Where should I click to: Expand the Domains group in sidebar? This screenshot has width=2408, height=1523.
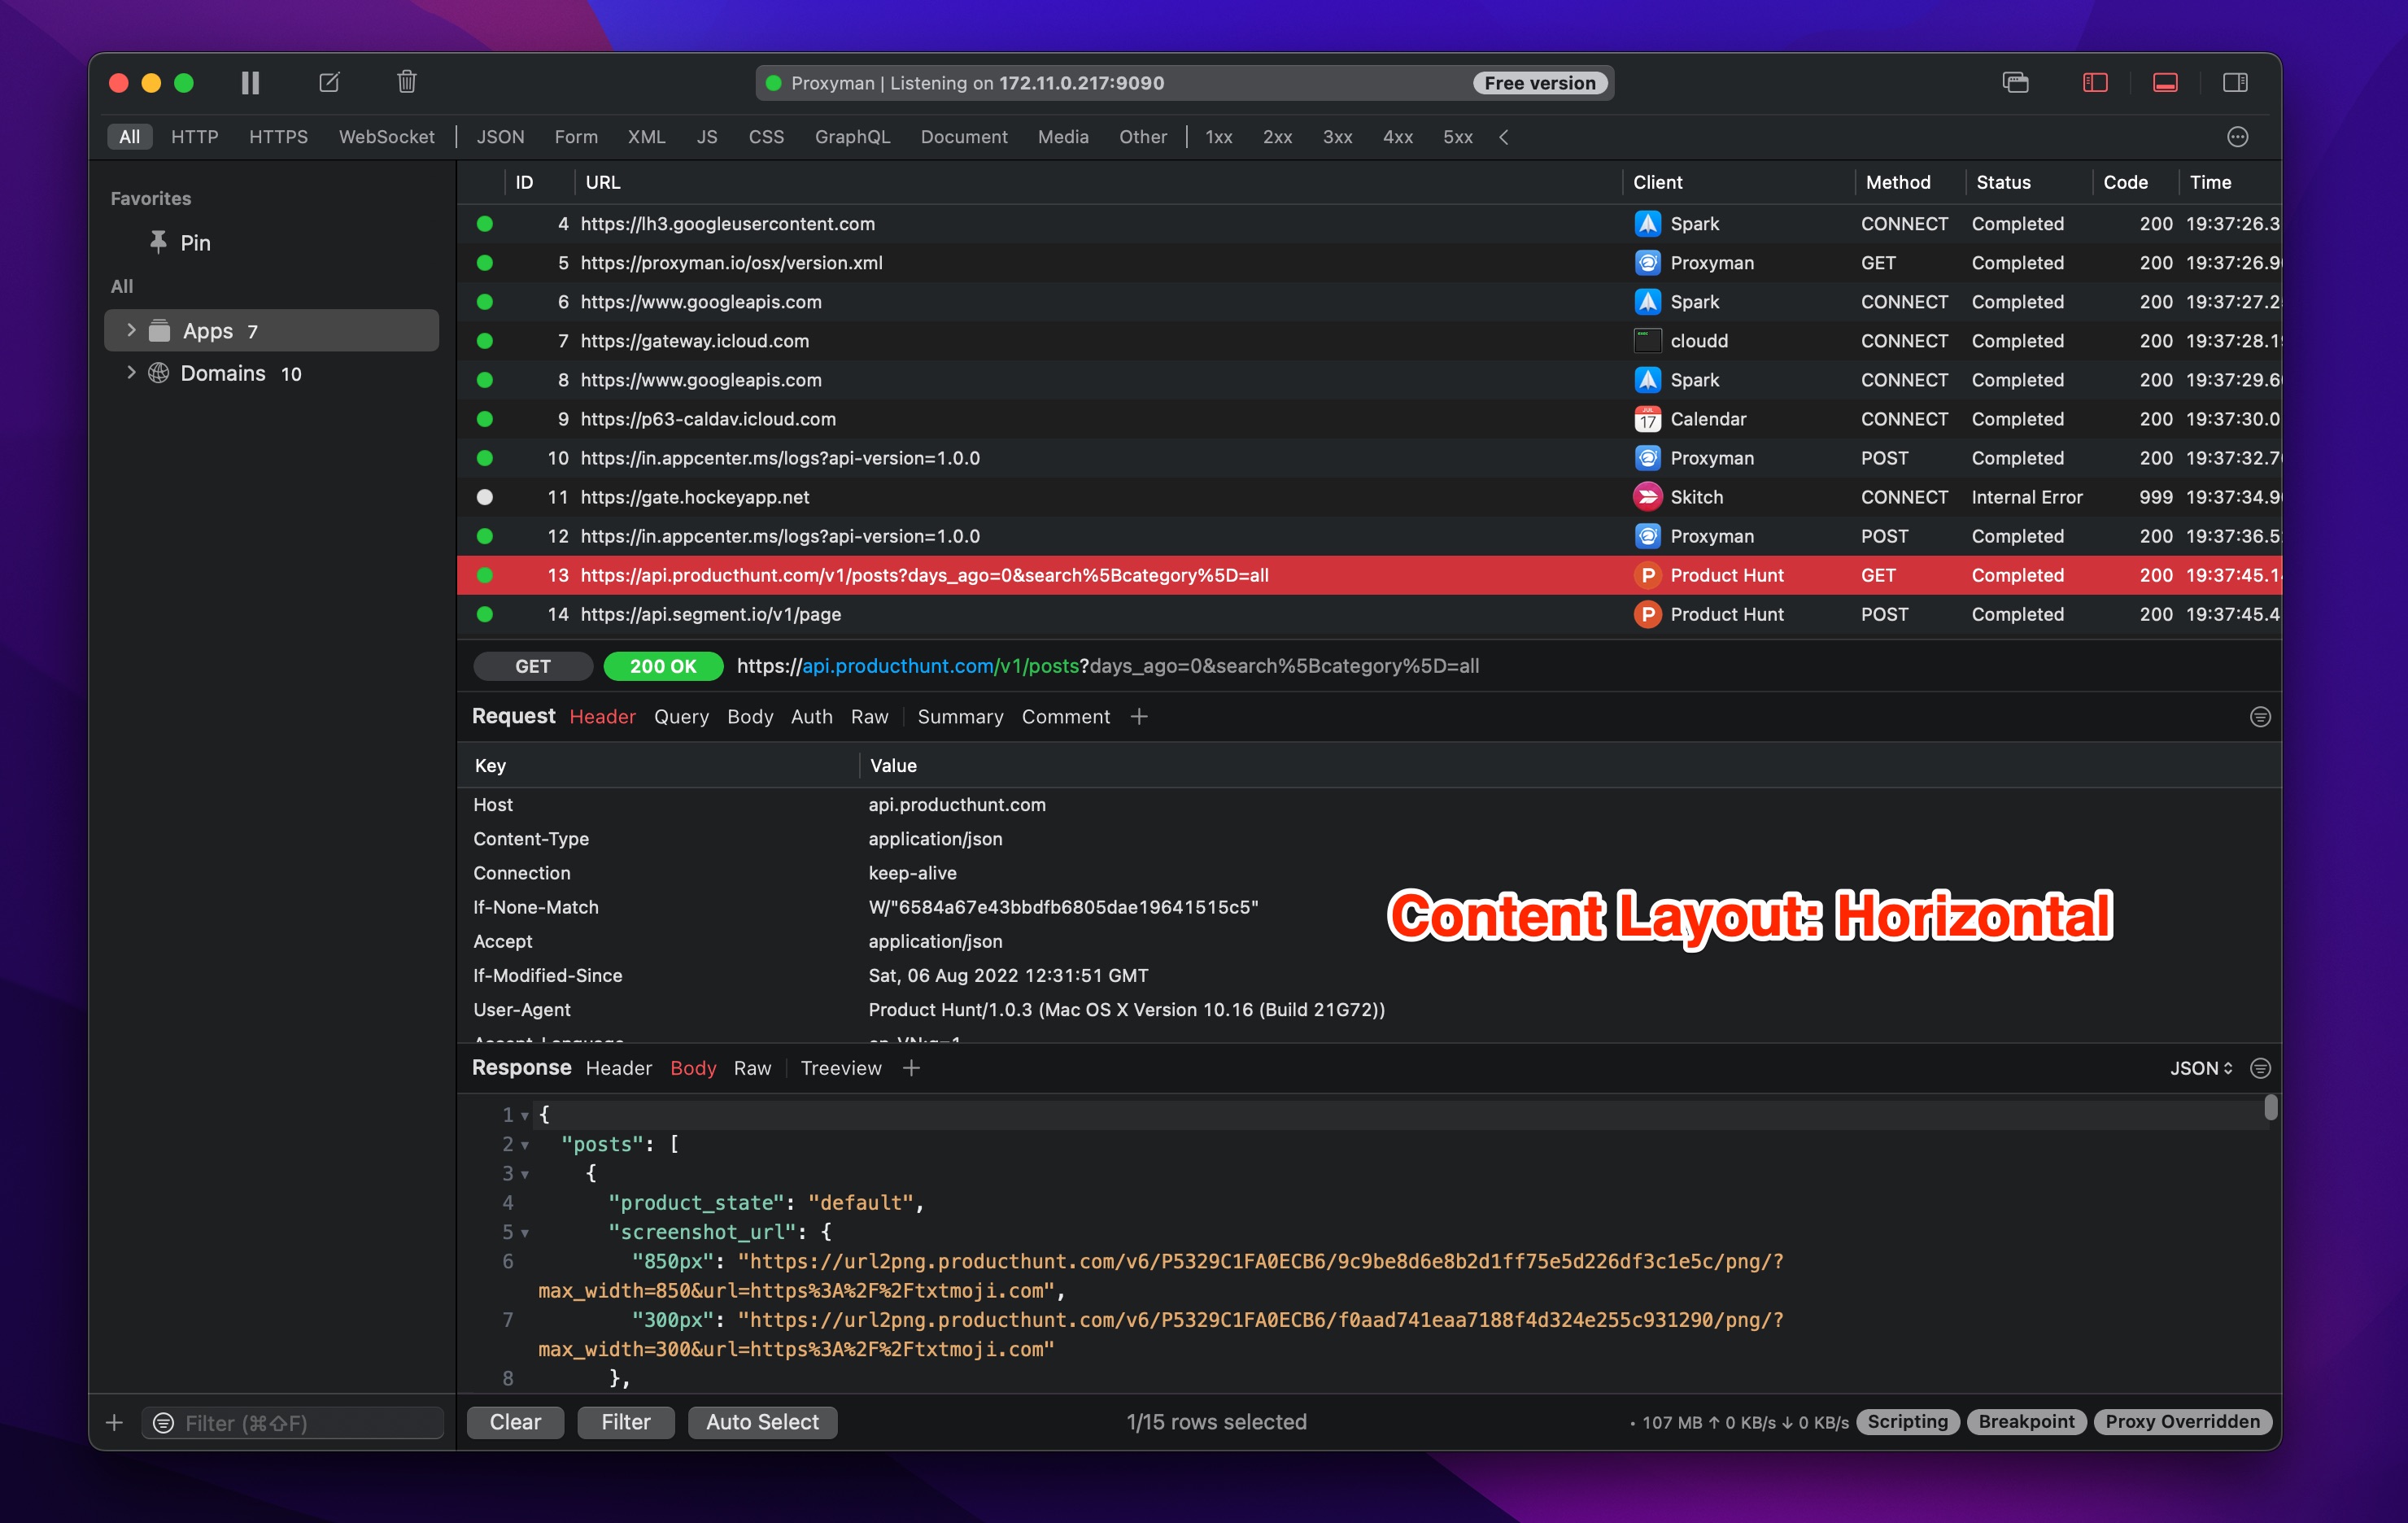(x=132, y=373)
